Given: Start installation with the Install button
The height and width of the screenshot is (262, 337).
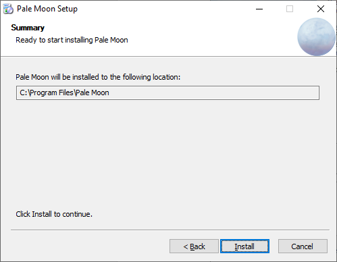Looking at the screenshot, I should tap(244, 246).
